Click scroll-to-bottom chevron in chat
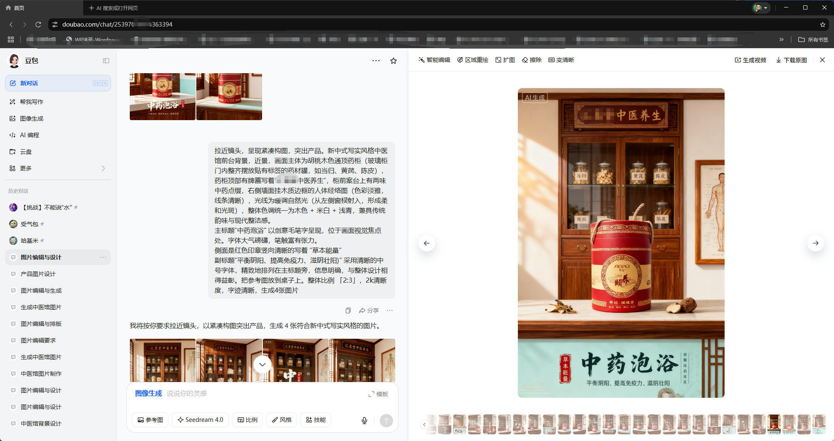This screenshot has height=441, width=834. point(262,365)
